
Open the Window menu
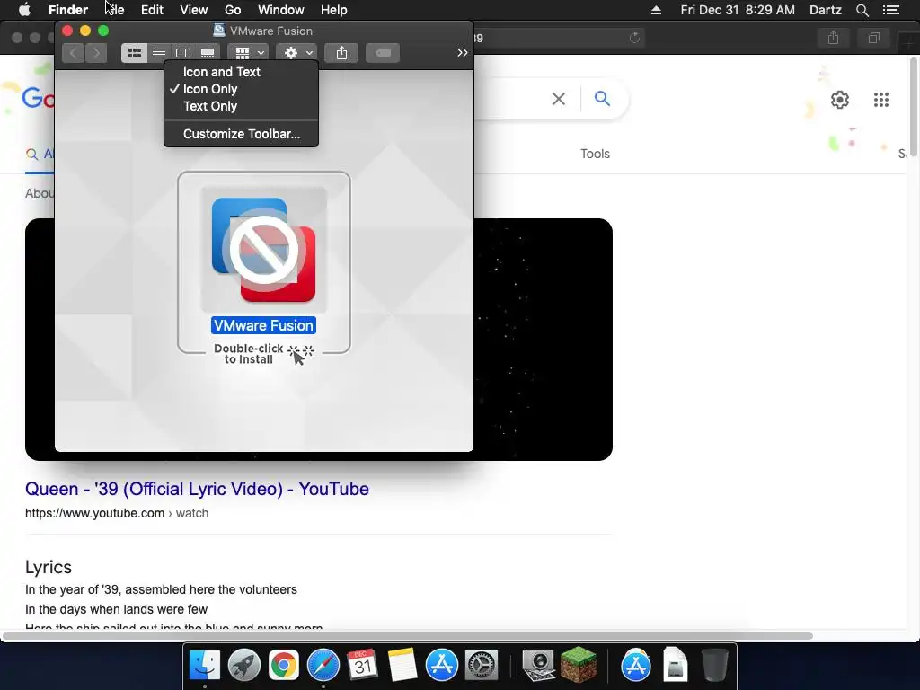(x=281, y=9)
